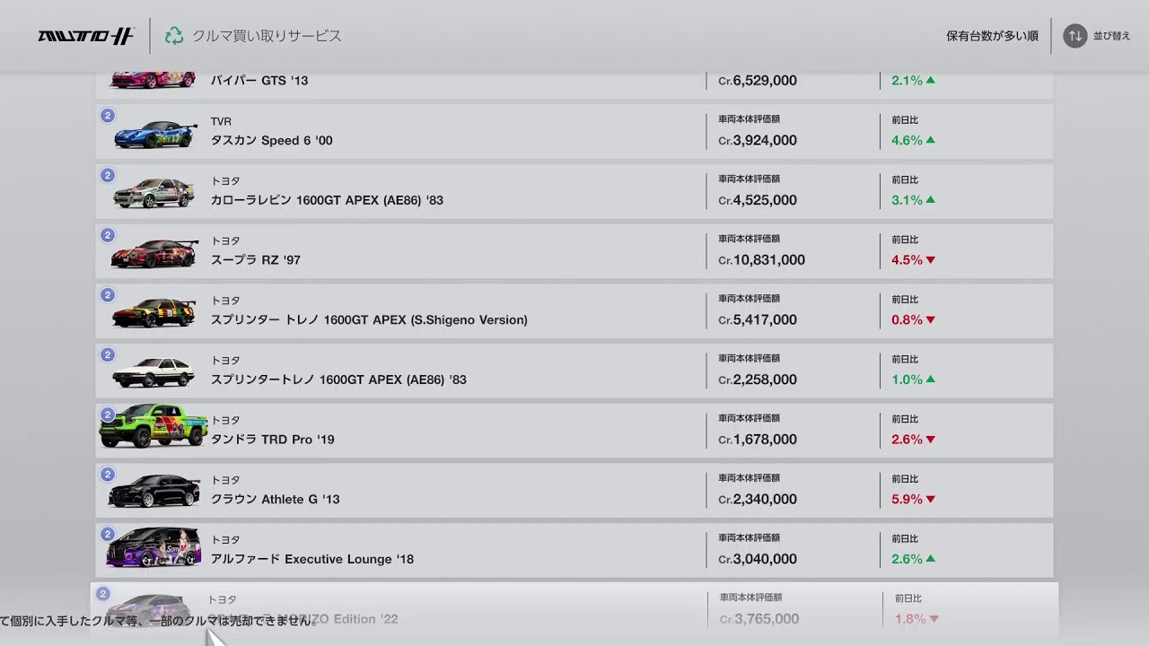
Task: Click the recycle icon beside クルマ買い取りサービス
Action: (174, 36)
